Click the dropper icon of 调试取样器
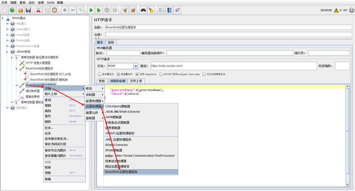The width and height of the screenshot is (355, 191). 22,91
